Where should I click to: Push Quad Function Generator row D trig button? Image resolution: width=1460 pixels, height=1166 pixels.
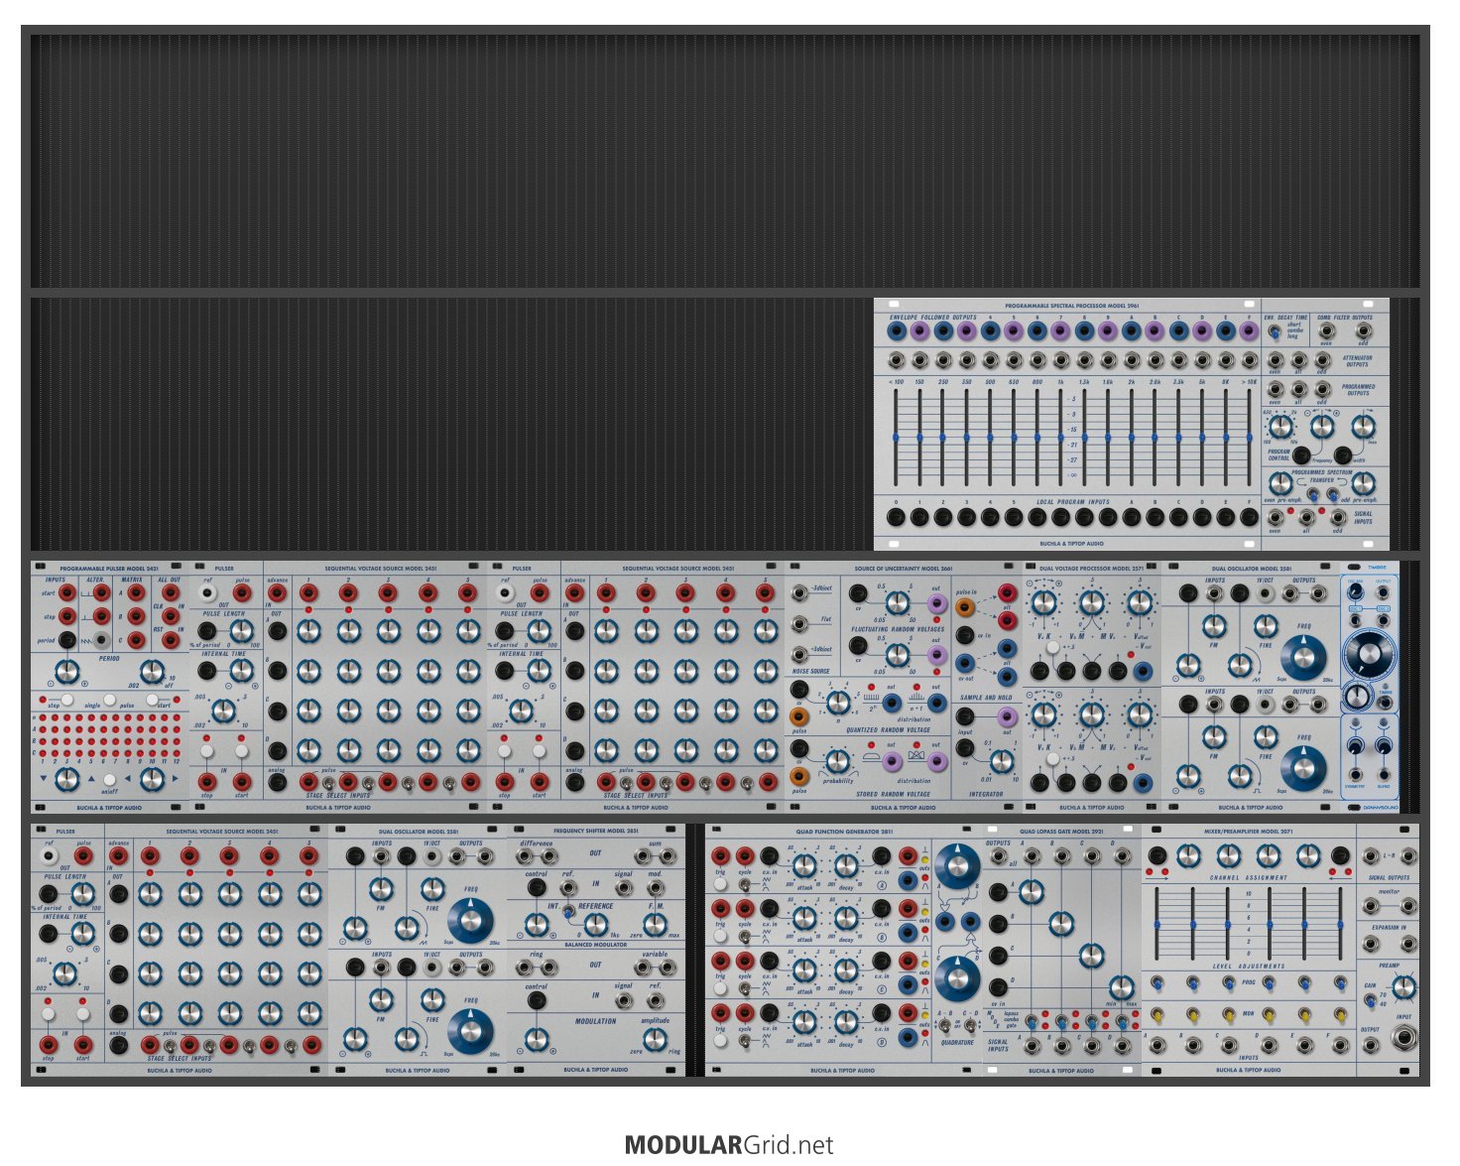coord(721,1038)
